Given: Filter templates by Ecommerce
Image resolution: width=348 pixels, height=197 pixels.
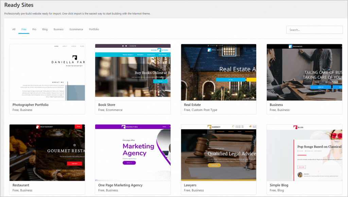Looking at the screenshot, I should pyautogui.click(x=76, y=29).
